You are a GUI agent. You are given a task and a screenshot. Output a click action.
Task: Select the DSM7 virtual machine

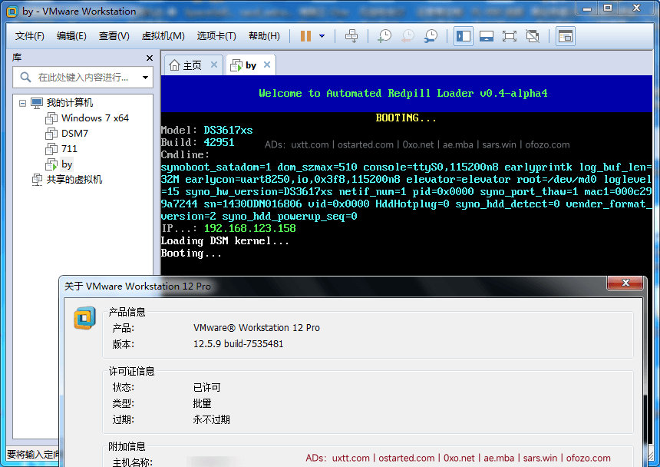pos(75,134)
